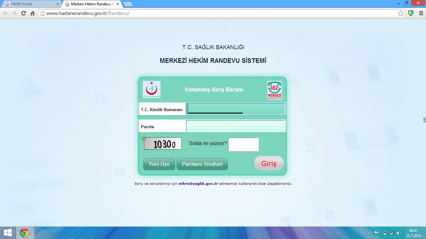Click the battery tray icon
The width and height of the screenshot is (426, 239).
click(385, 233)
